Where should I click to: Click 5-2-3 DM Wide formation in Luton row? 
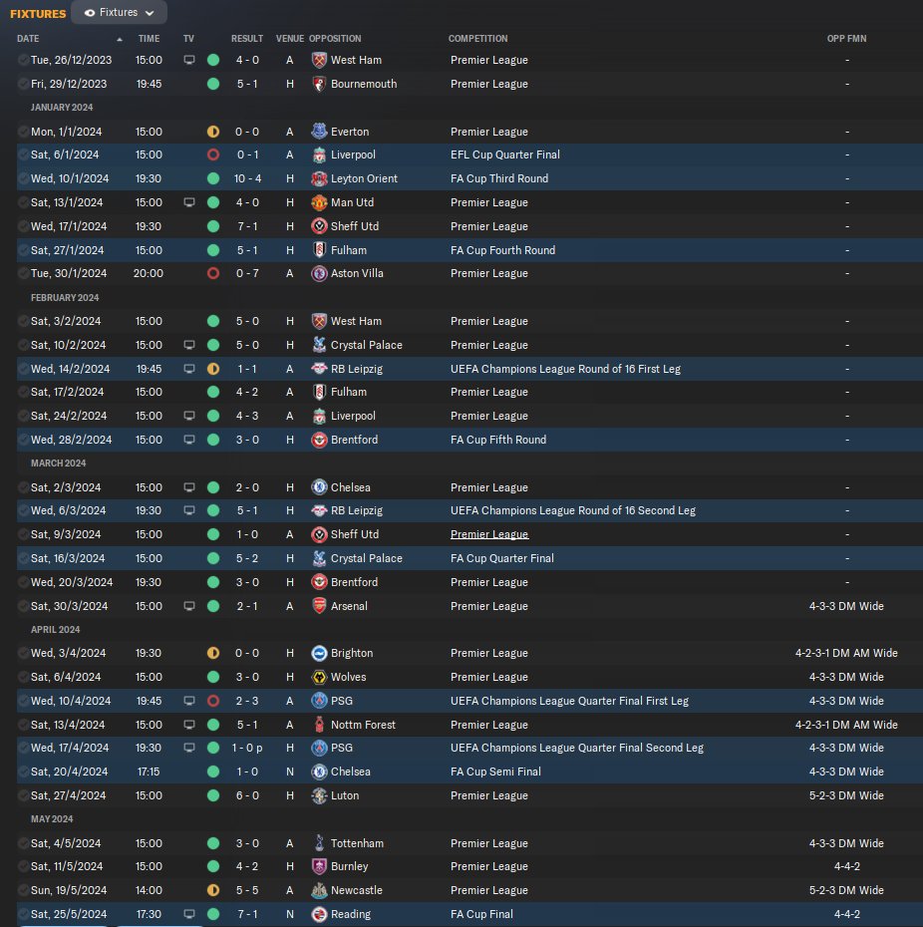pyautogui.click(x=846, y=795)
